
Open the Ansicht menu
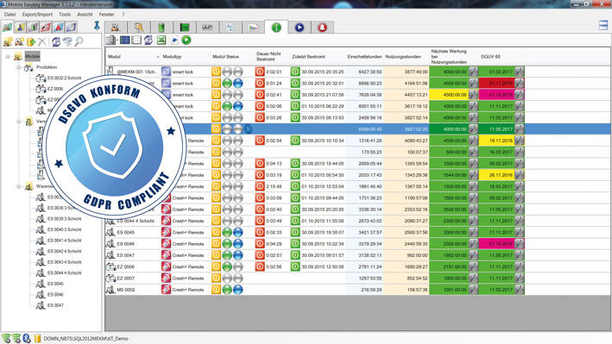[x=85, y=15]
